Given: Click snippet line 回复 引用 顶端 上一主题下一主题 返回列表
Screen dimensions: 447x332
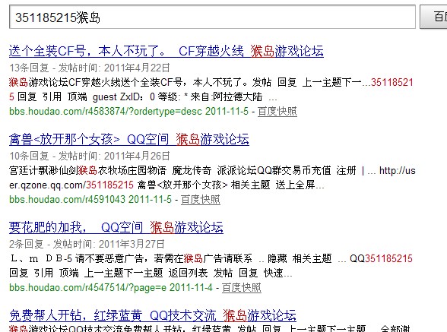Looking at the screenshot, I should point(151,273).
